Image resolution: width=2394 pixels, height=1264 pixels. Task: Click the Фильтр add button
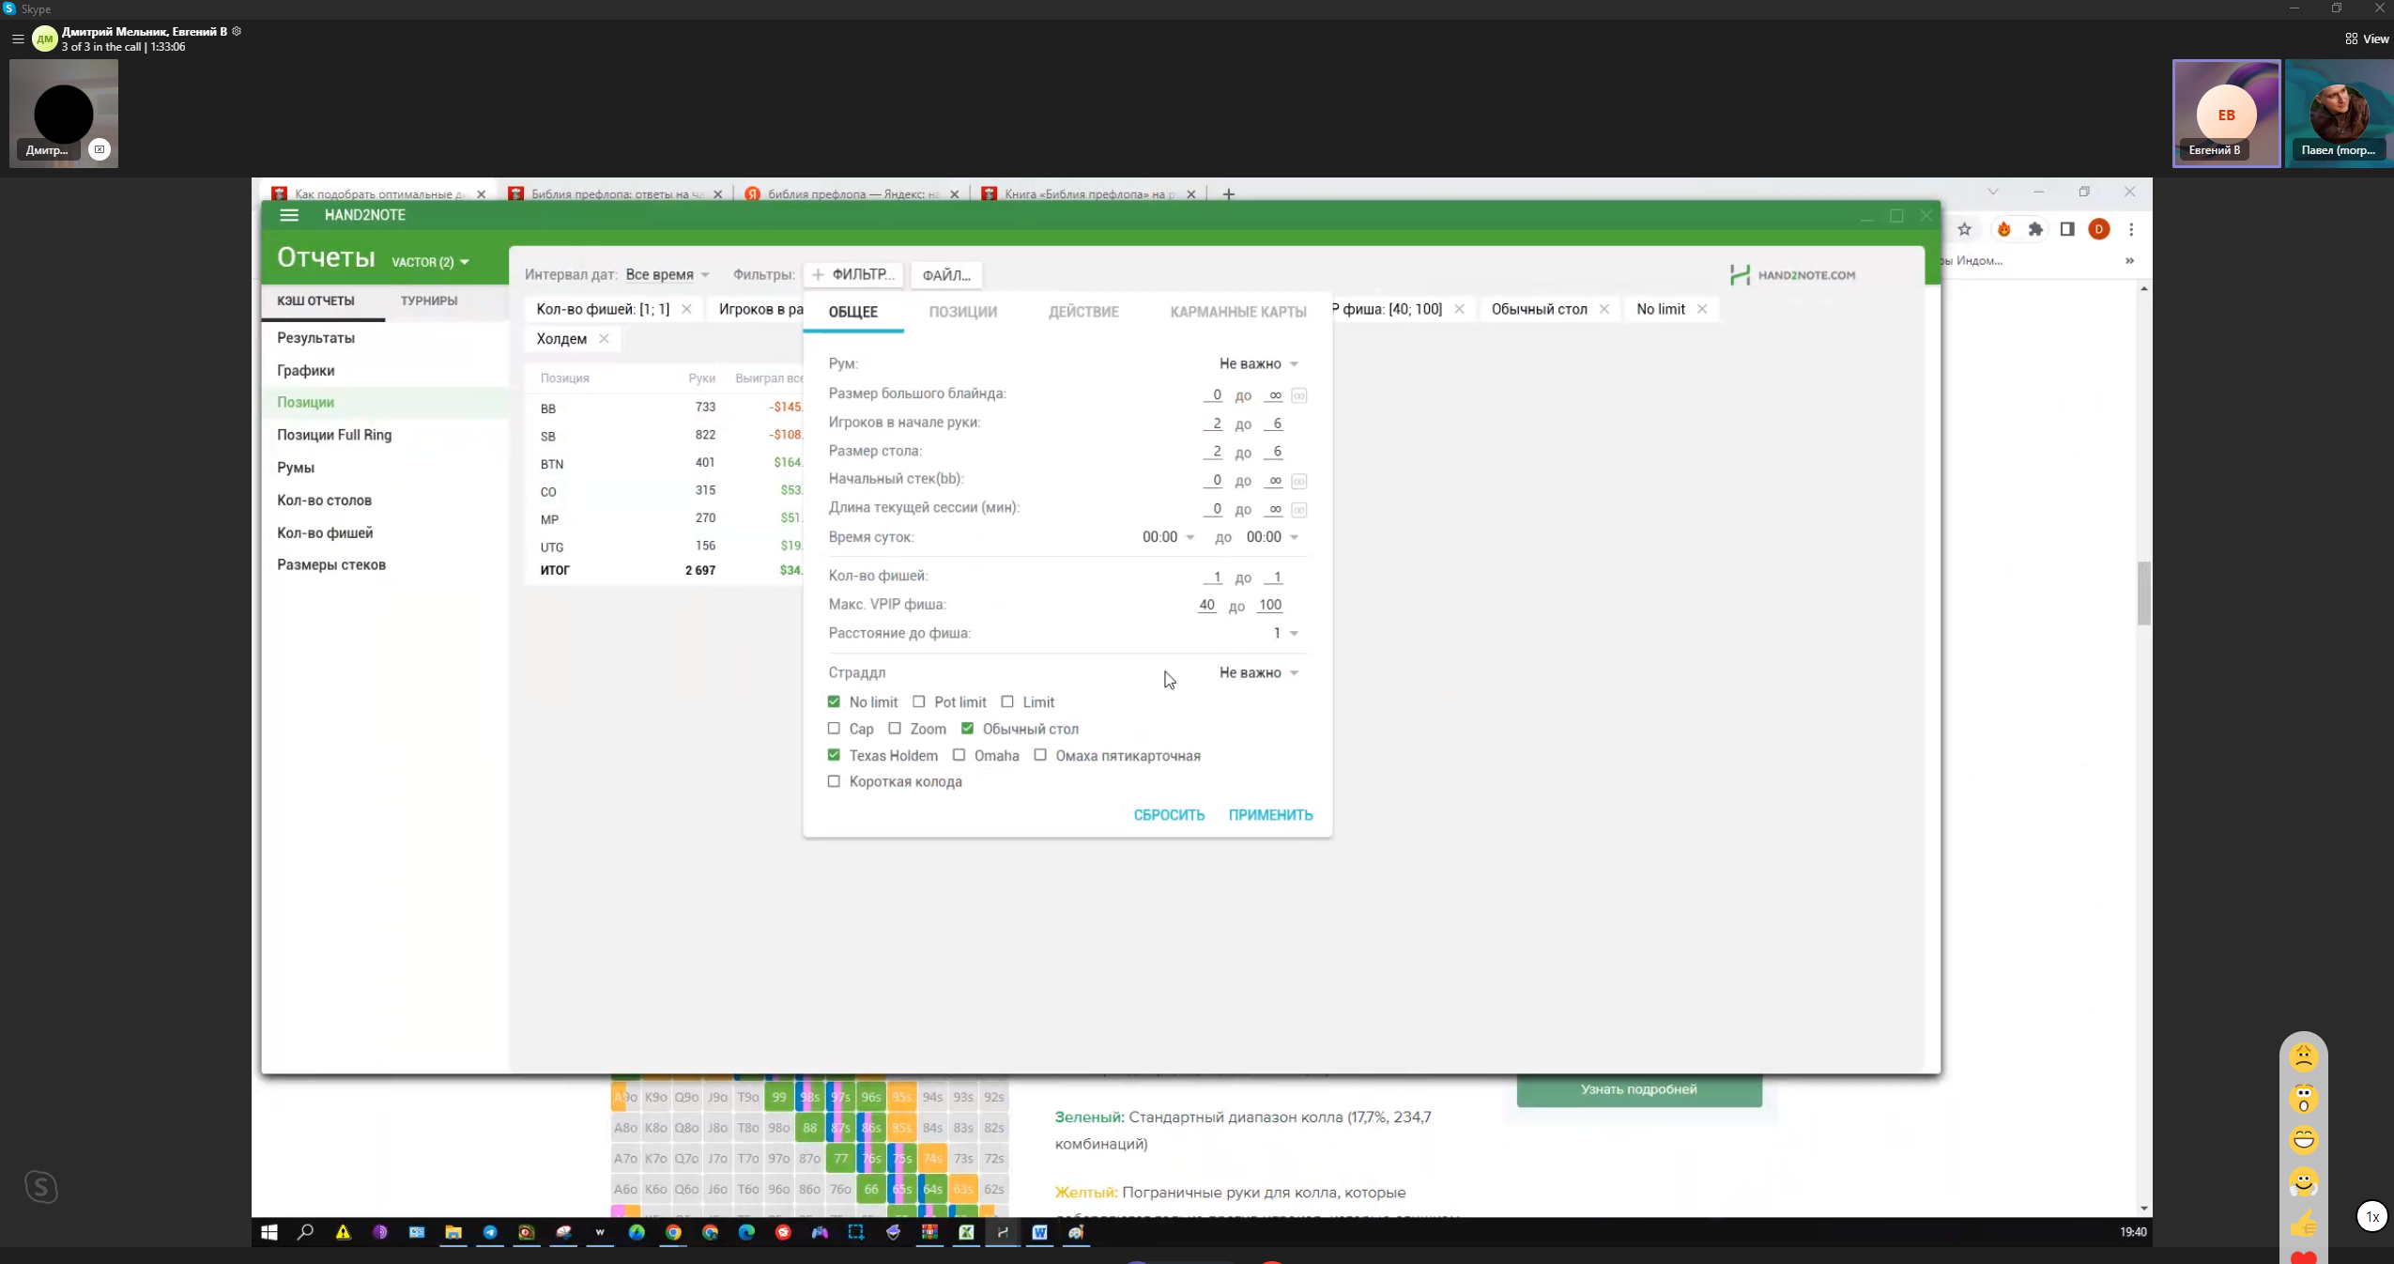[x=853, y=274]
